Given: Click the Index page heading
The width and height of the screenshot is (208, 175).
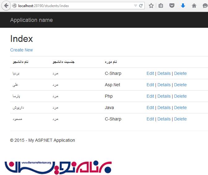Looking at the screenshot, I should 22,39.
